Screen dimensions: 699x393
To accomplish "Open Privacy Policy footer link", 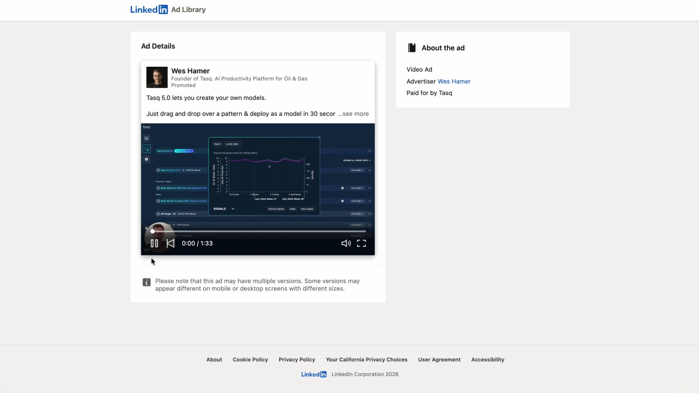I will [x=297, y=360].
